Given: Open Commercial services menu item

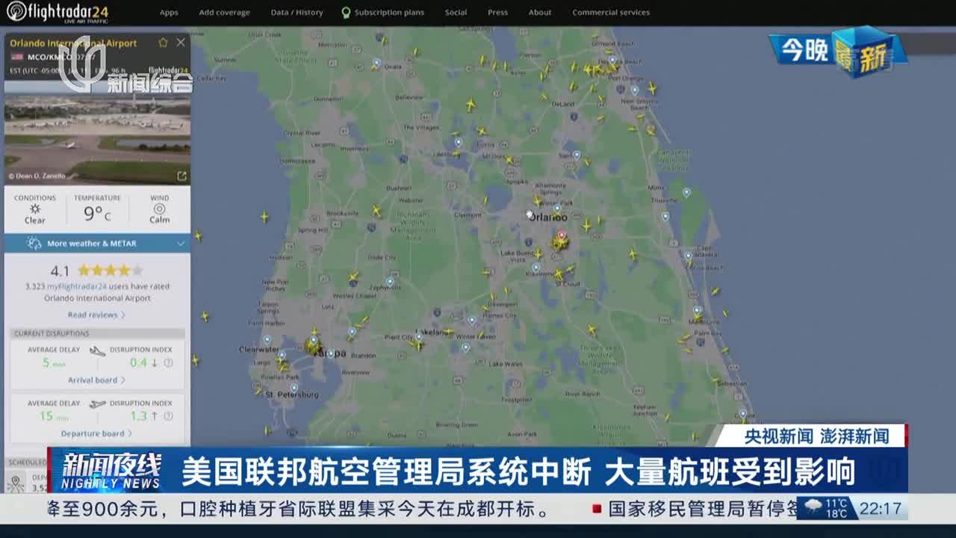Looking at the screenshot, I should 611,12.
